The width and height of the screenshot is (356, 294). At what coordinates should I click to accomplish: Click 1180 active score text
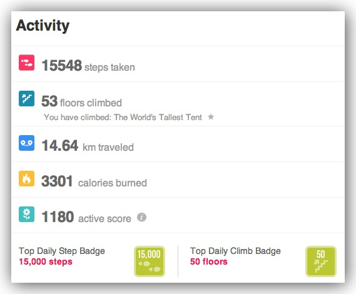click(86, 217)
